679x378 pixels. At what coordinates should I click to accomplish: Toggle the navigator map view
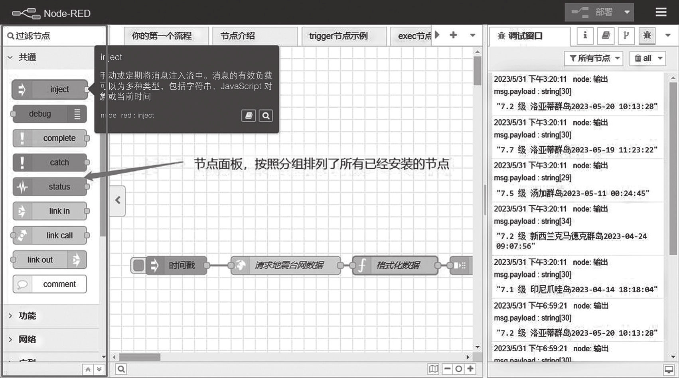[433, 369]
